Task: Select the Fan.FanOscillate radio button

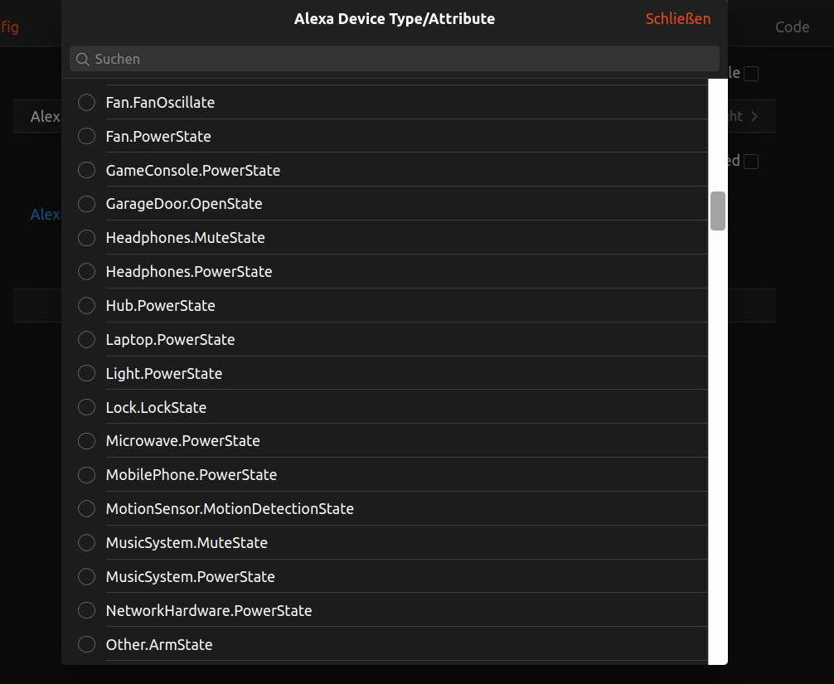Action: click(86, 103)
